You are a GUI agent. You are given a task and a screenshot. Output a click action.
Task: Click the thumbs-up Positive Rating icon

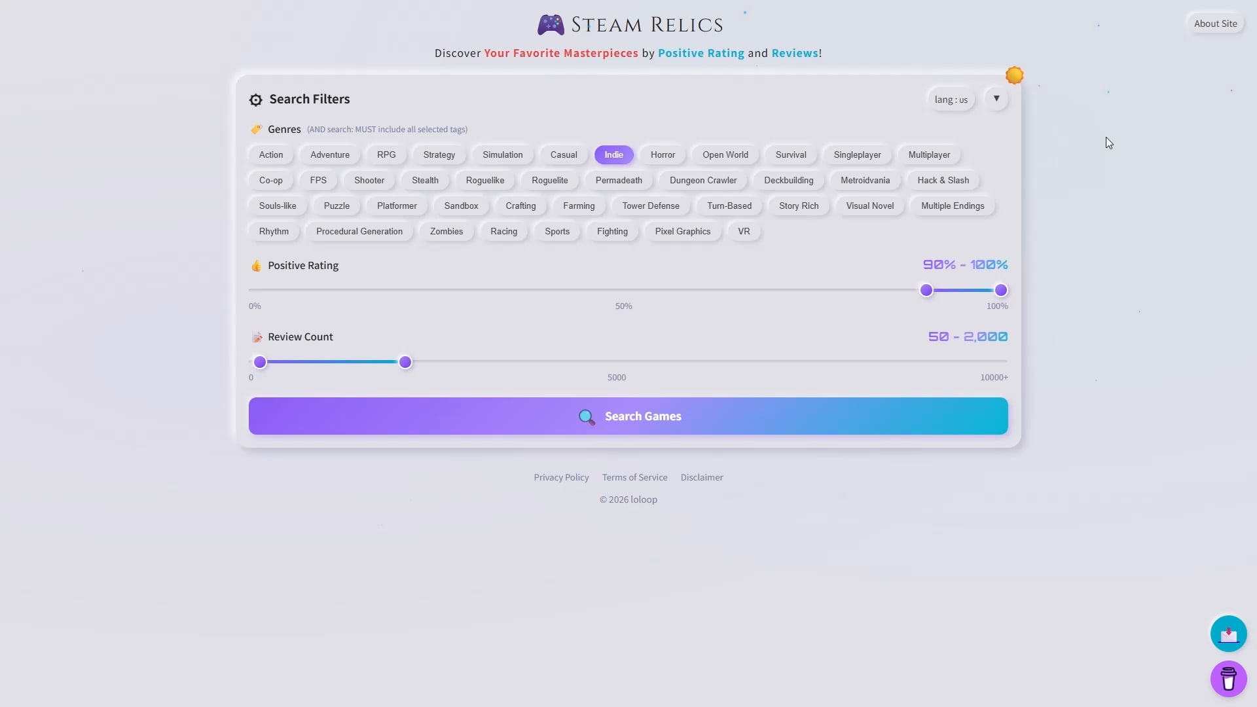[257, 265]
